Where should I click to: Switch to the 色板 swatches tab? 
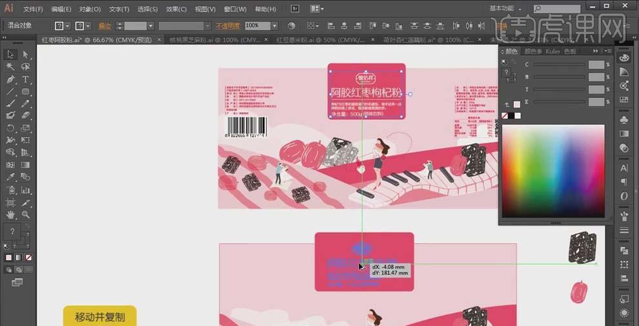click(x=570, y=52)
